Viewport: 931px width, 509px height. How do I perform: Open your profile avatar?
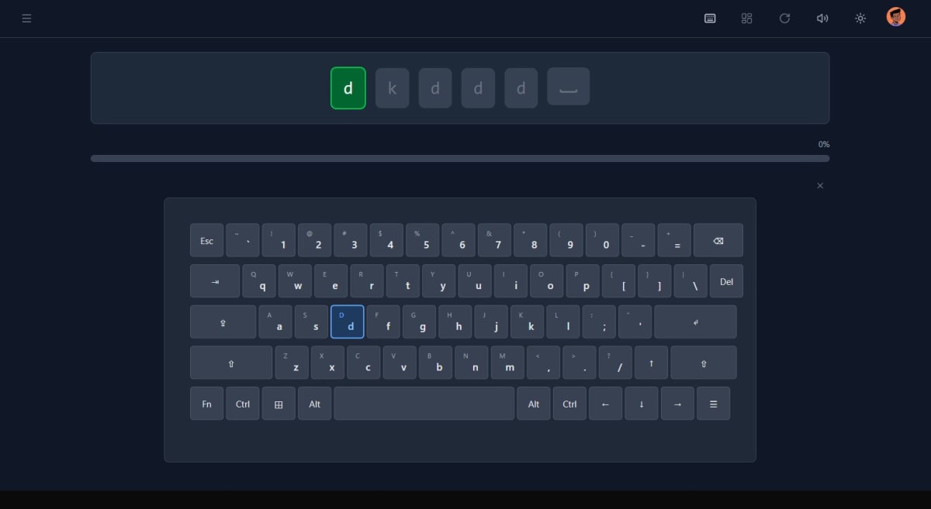[x=895, y=15]
